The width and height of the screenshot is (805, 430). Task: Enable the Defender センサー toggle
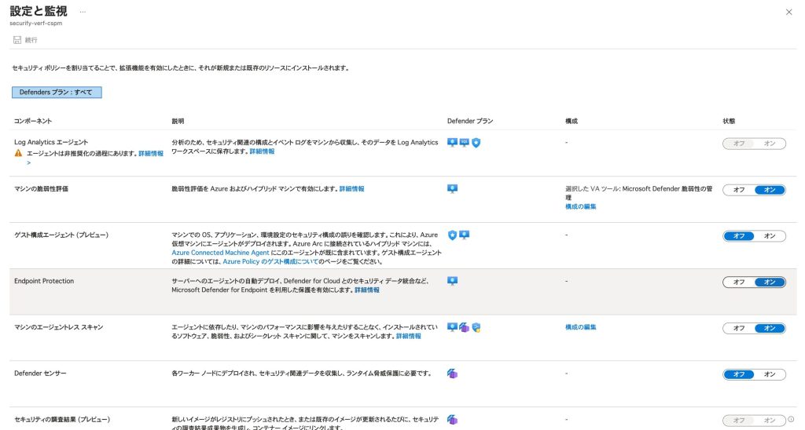click(770, 374)
